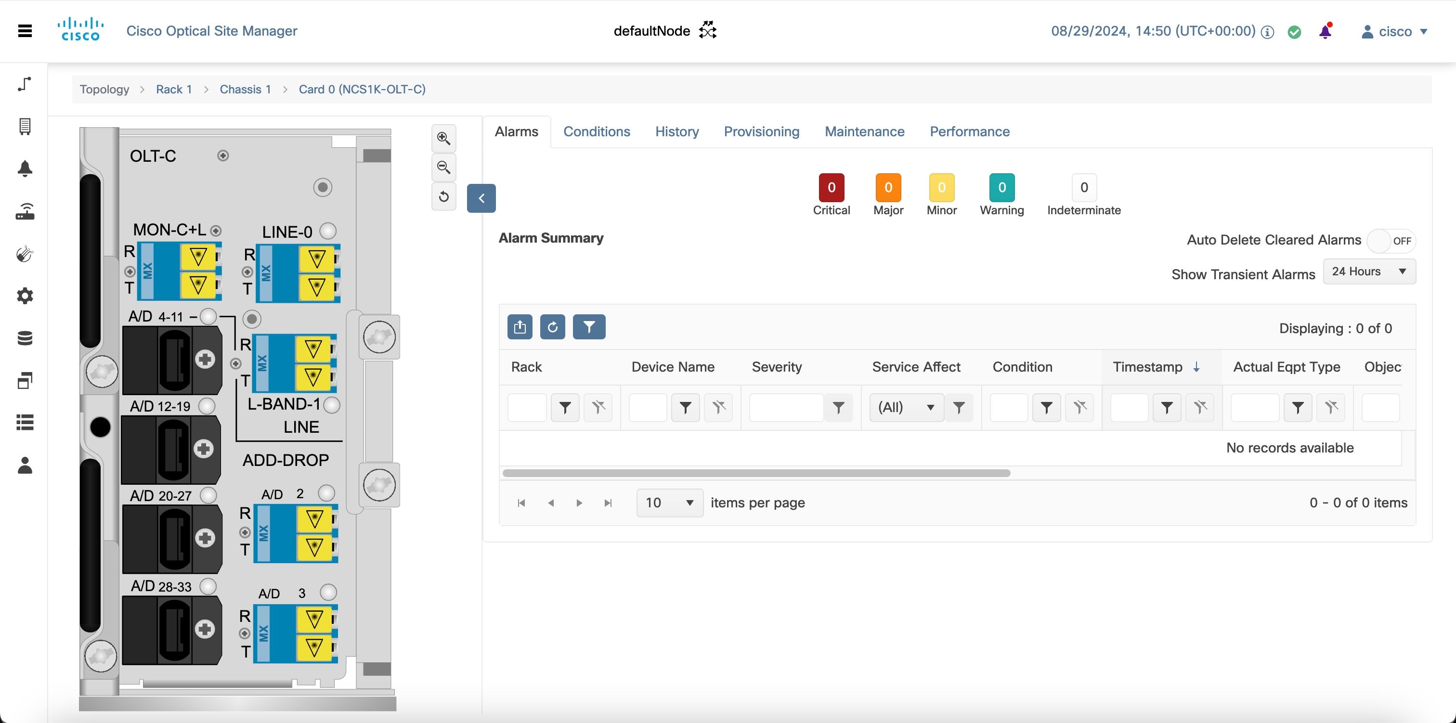Open the rack document sidebar icon
The image size is (1456, 723).
click(x=25, y=126)
